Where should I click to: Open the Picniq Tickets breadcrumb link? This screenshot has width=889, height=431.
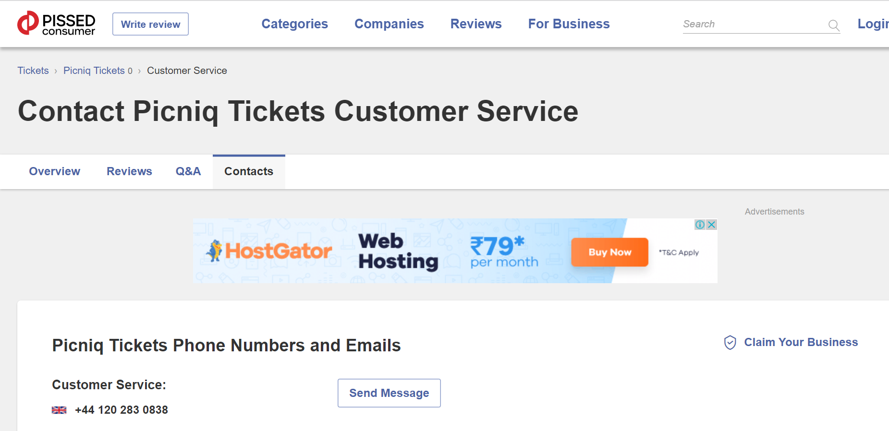[x=94, y=71]
